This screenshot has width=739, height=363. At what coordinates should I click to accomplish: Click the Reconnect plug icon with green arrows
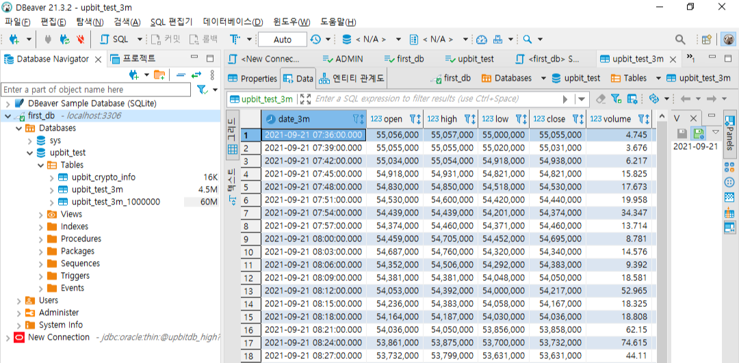pos(64,40)
